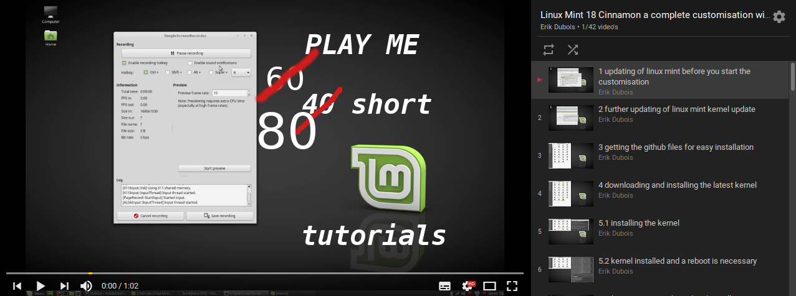This screenshot has width=796, height=296.
Task: Toggle the Alt + hotkey checkbox
Action: click(189, 72)
